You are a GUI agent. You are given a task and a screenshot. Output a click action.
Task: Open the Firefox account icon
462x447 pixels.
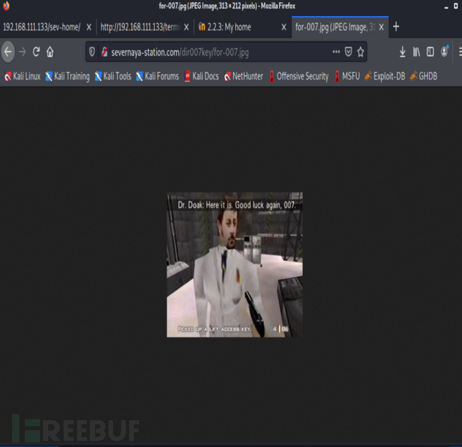pyautogui.click(x=445, y=52)
